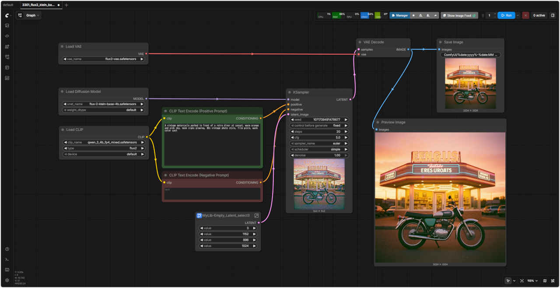Toggle the minimap icon at bottom right

[x=545, y=281]
